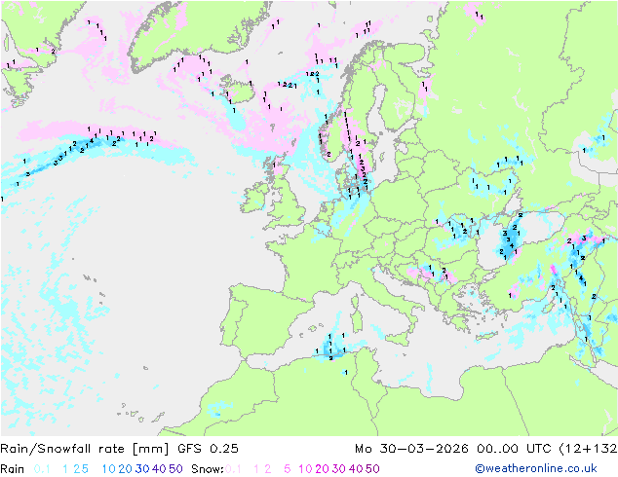The width and height of the screenshot is (618, 477).
Task: Select rain legend value 0.1
Action: (x=42, y=469)
